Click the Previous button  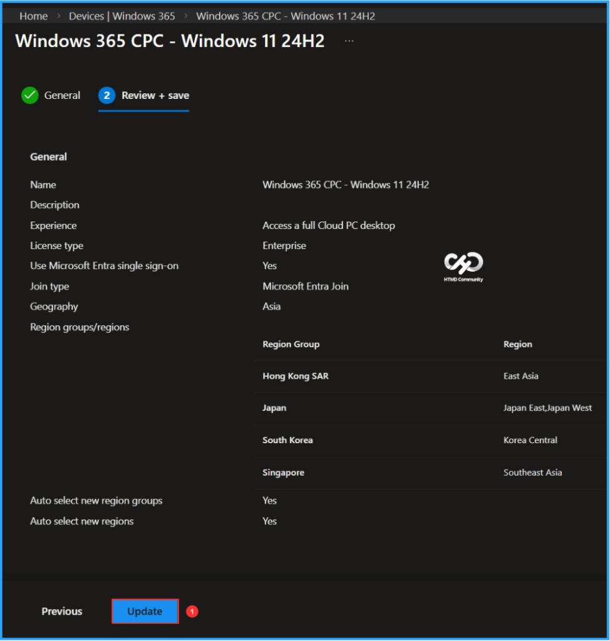(x=61, y=611)
